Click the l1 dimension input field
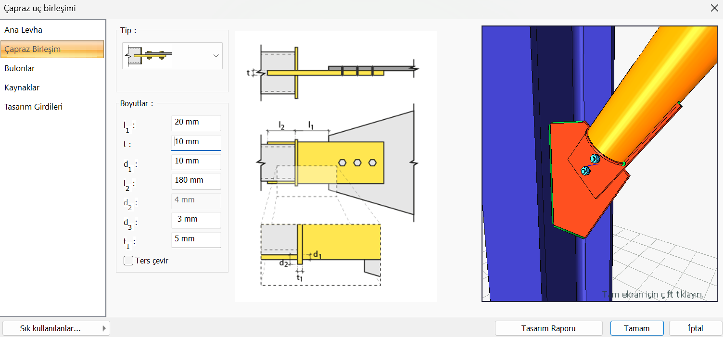The width and height of the screenshot is (723, 337). point(196,123)
